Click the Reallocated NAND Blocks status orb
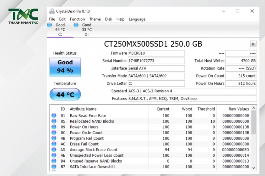The height and width of the screenshot is (176, 265). click(x=54, y=121)
